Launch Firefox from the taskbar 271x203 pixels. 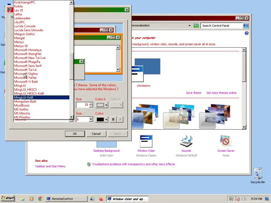point(101,199)
